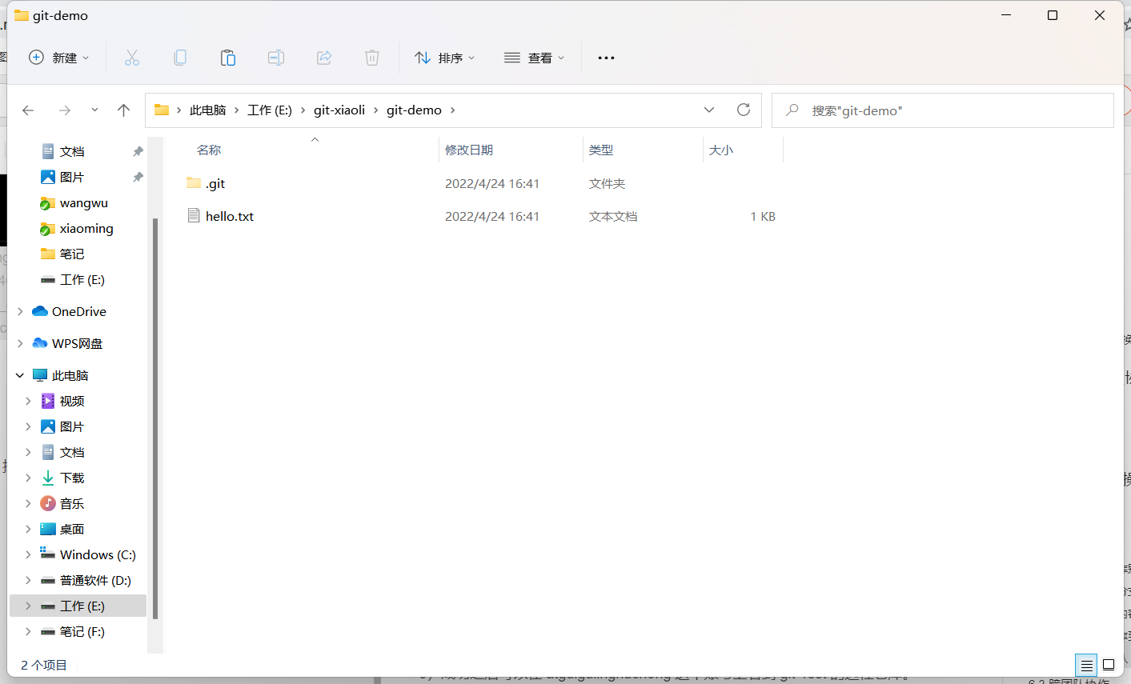The image size is (1131, 684).
Task: Select OneDrive in navigation pane
Action: coord(78,311)
